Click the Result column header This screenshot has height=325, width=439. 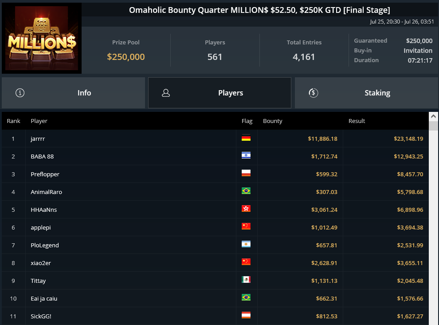click(357, 121)
